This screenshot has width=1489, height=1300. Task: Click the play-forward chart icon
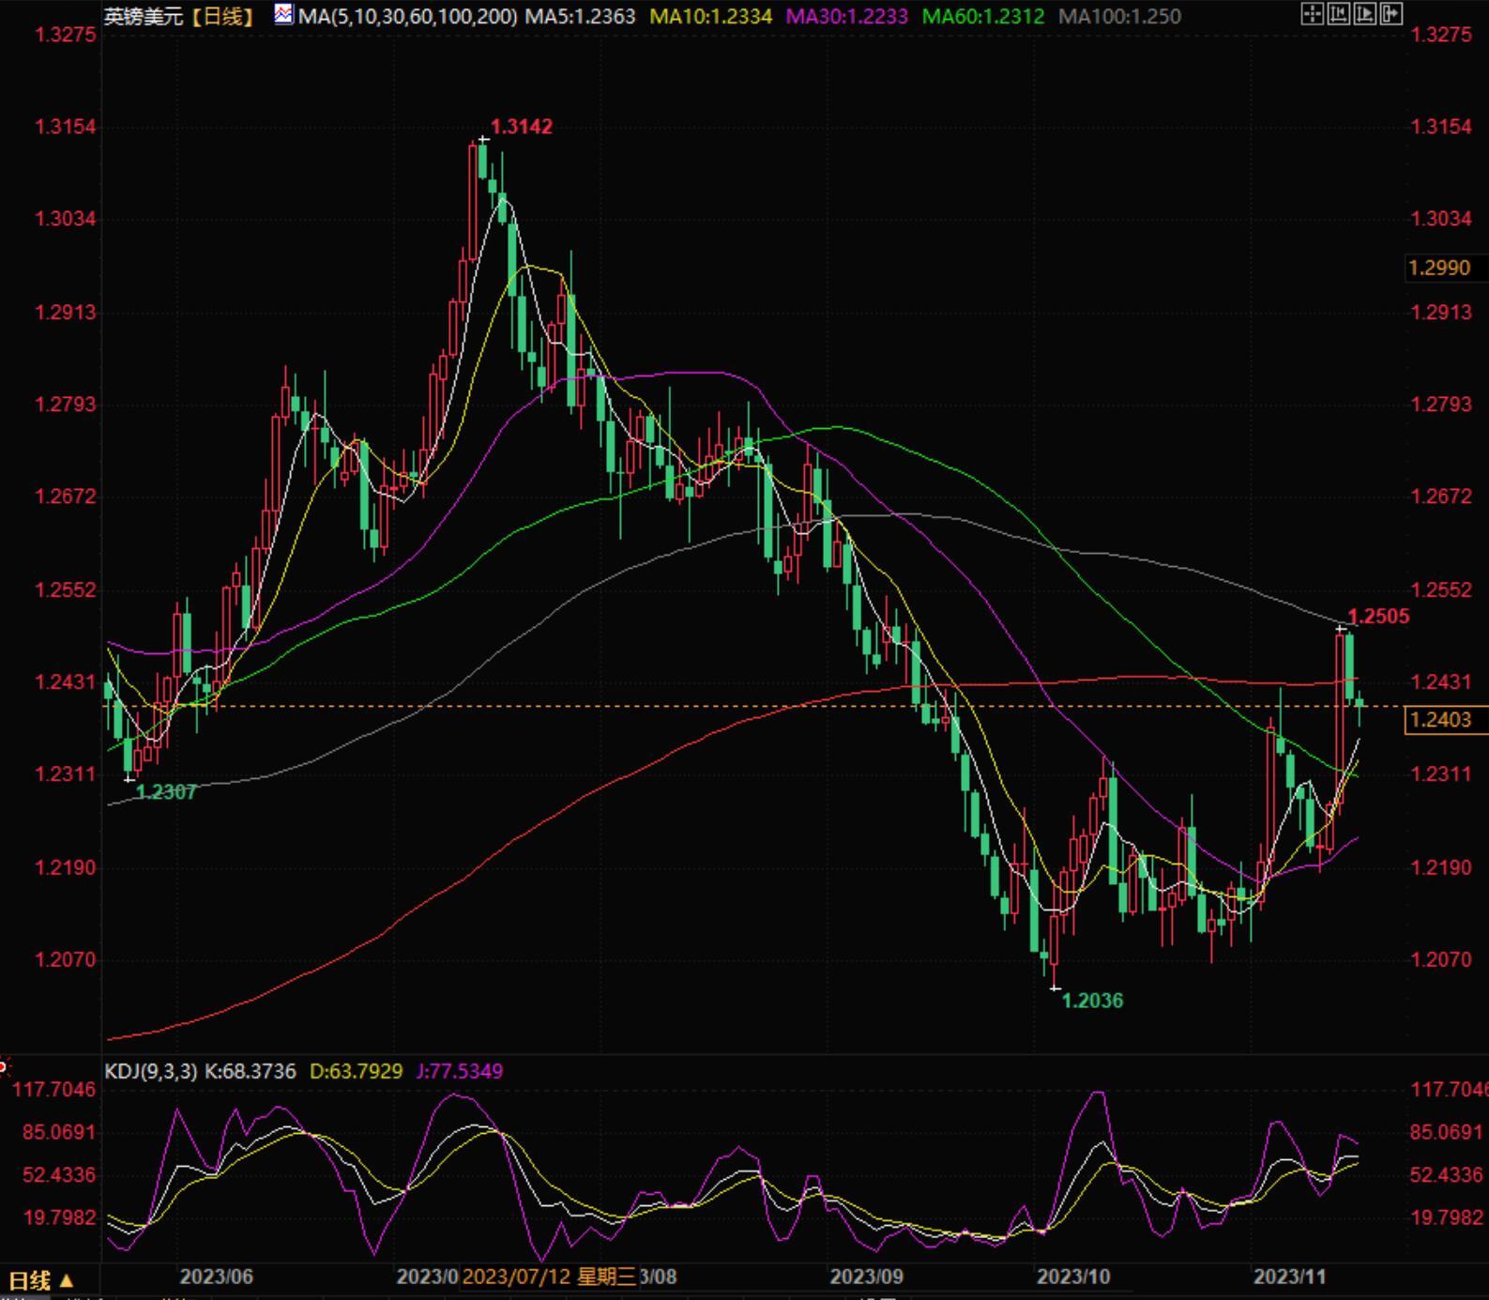pyautogui.click(x=1364, y=13)
